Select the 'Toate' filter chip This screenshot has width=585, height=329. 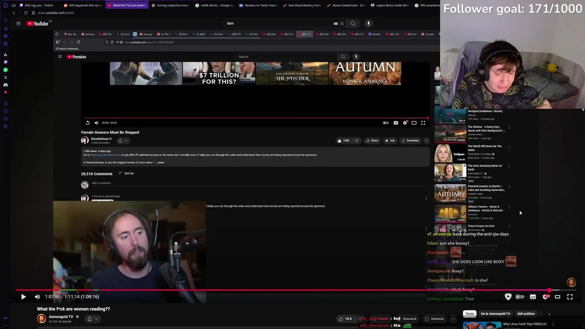469,314
